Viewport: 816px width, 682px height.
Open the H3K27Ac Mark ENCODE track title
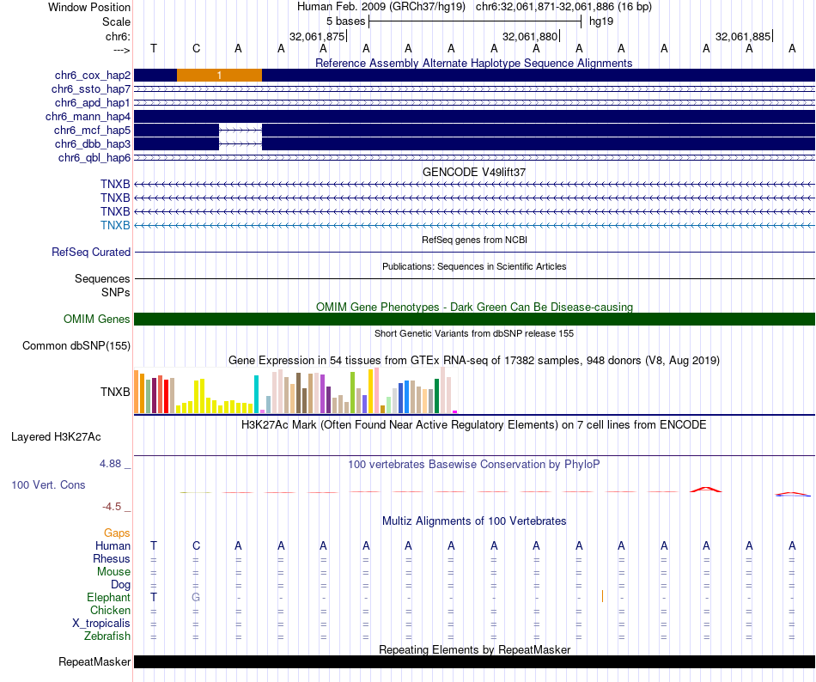coord(473,424)
